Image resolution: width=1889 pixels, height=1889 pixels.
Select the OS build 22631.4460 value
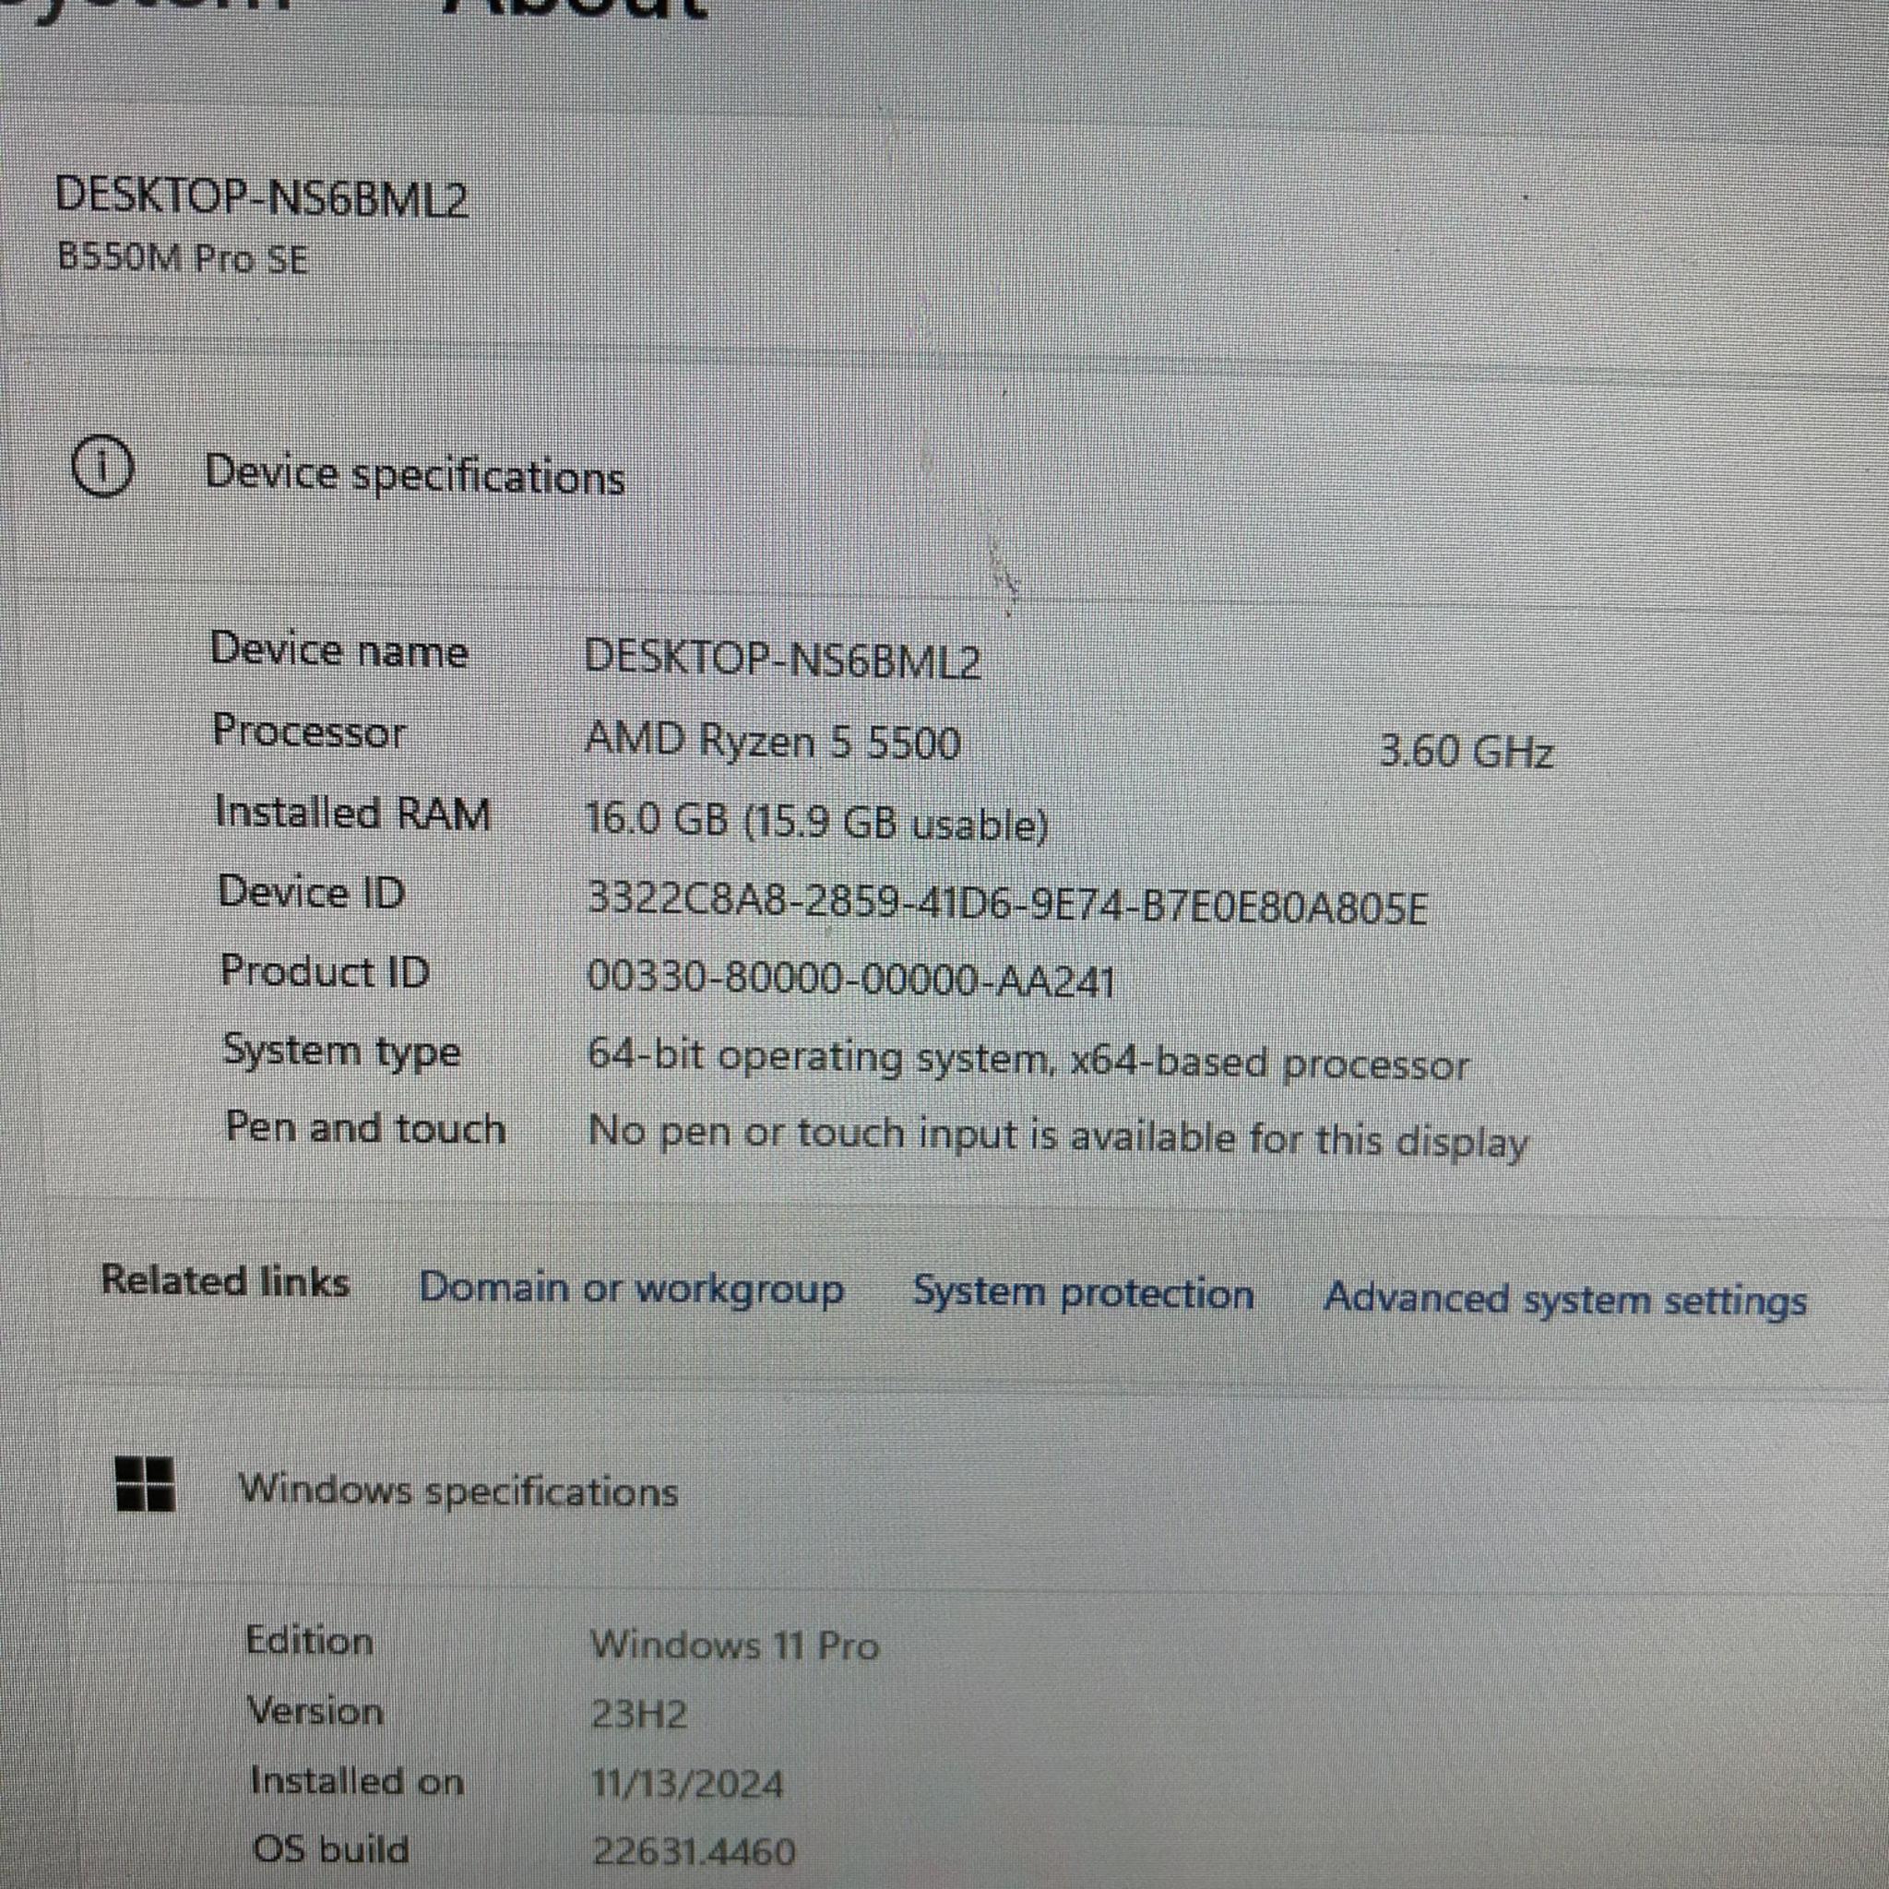(694, 1851)
